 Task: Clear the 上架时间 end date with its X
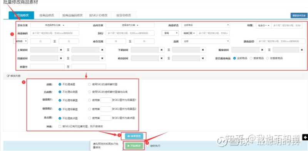(x=102, y=50)
